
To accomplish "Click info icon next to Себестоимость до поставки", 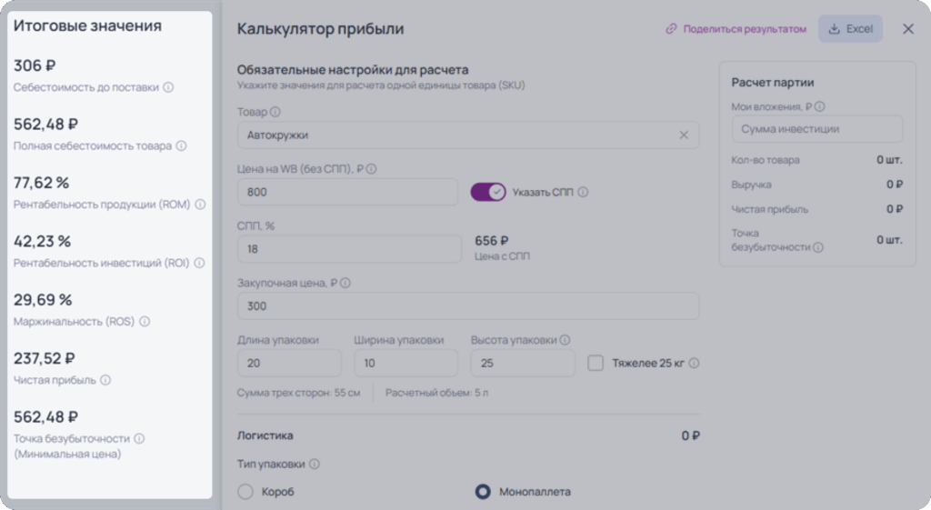I will pyautogui.click(x=168, y=87).
